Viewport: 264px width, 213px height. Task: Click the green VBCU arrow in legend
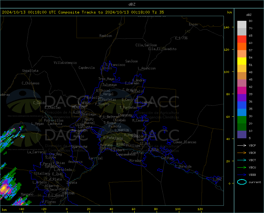click(242, 168)
